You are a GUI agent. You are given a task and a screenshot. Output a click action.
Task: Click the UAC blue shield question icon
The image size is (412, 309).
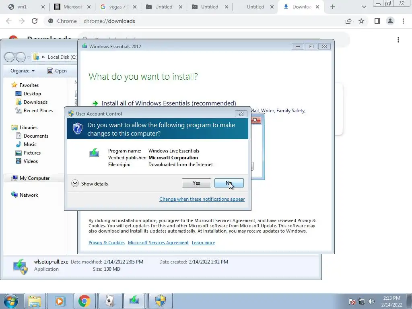click(78, 129)
